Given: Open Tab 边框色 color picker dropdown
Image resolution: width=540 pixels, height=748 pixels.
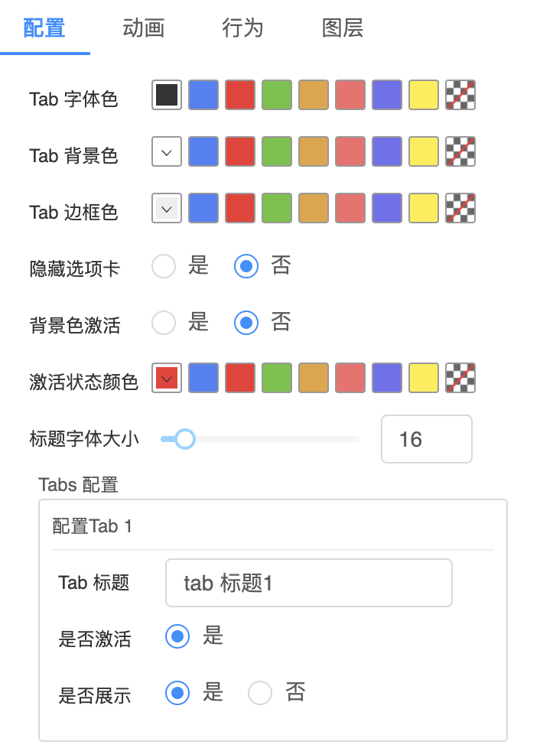Looking at the screenshot, I should tap(167, 208).
